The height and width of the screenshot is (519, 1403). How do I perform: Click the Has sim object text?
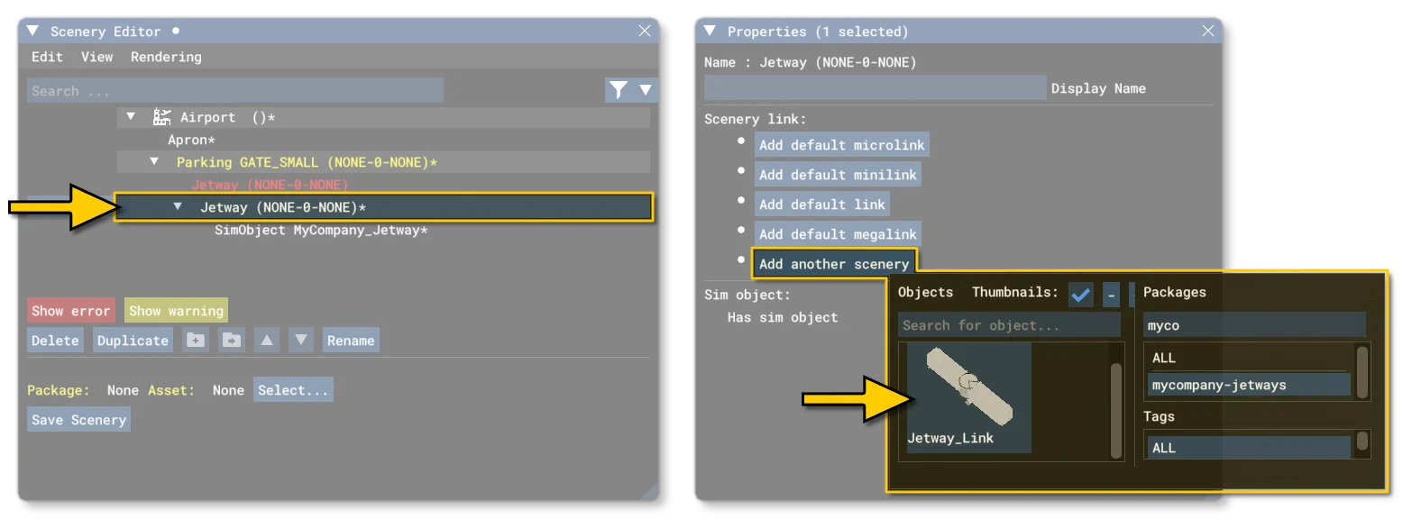tap(783, 317)
